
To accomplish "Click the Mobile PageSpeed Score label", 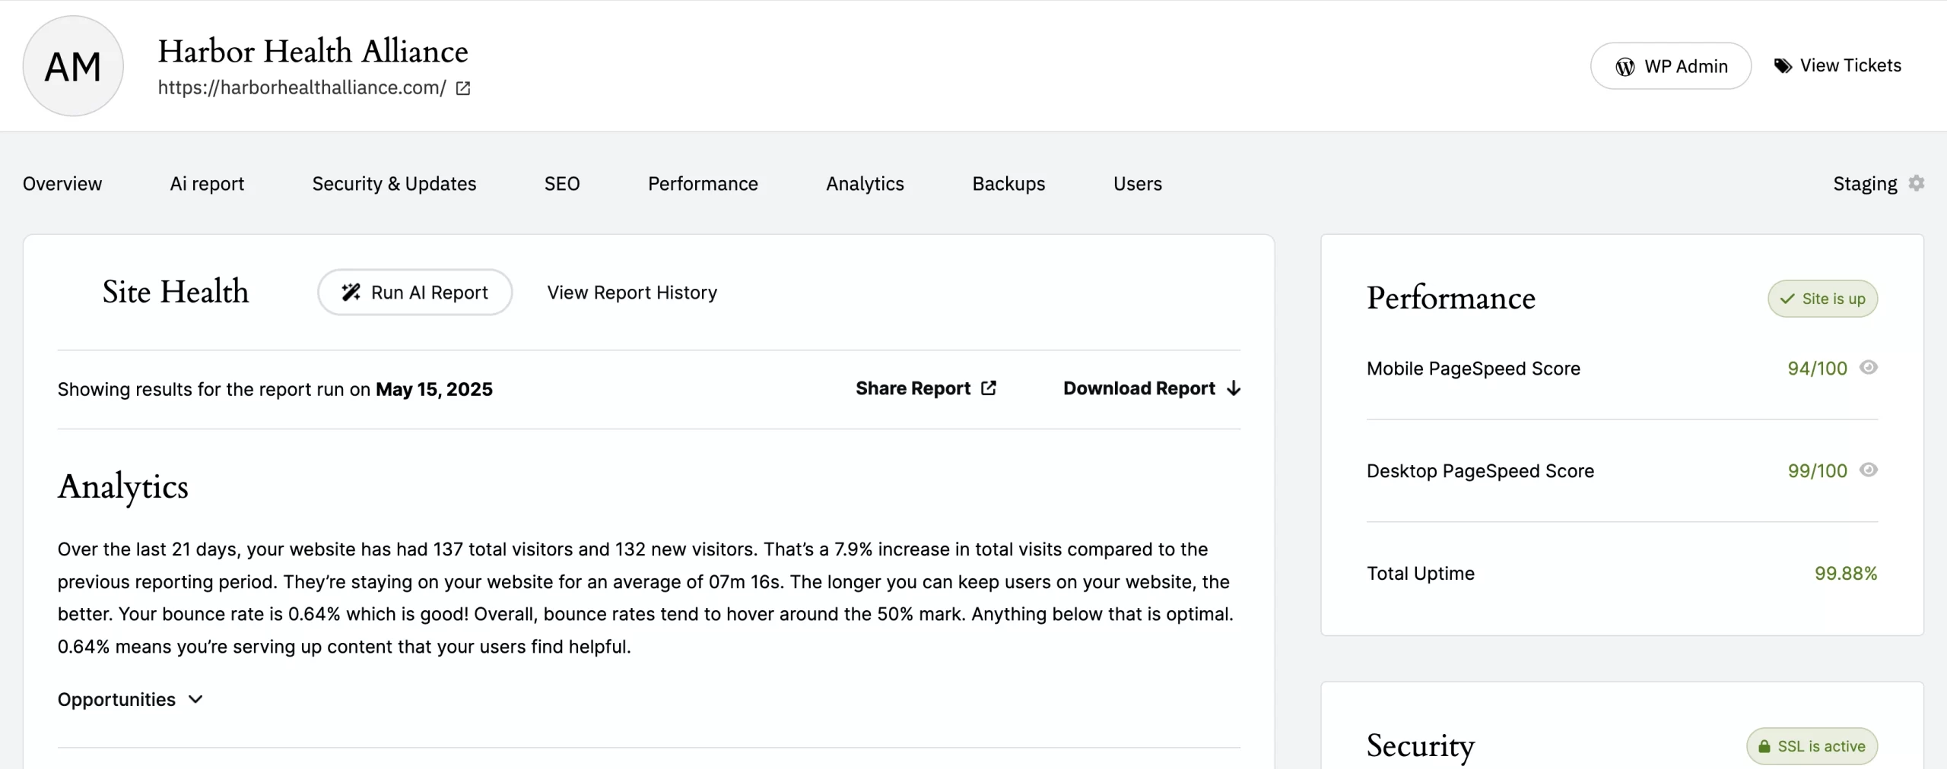I will tap(1473, 369).
